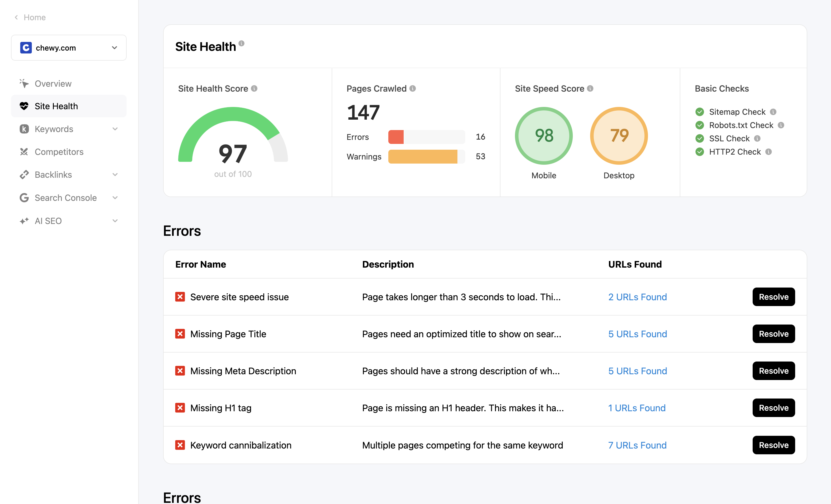831x504 pixels.
Task: Resolve the Severe site speed issue
Action: point(773,297)
